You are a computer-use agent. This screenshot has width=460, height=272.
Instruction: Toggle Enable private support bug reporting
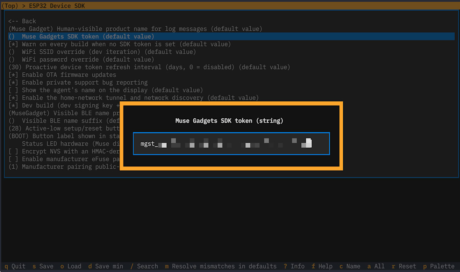78,82
